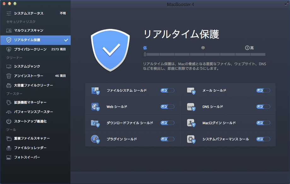This screenshot has height=184, width=290.
Task: Toggle the Web シールド switch
Action: (x=167, y=107)
